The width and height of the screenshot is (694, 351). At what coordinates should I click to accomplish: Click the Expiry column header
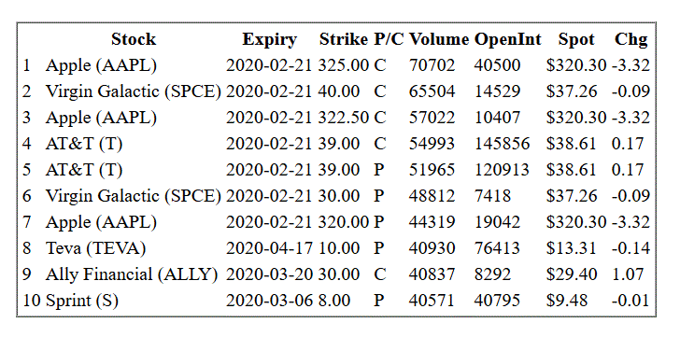269,39
